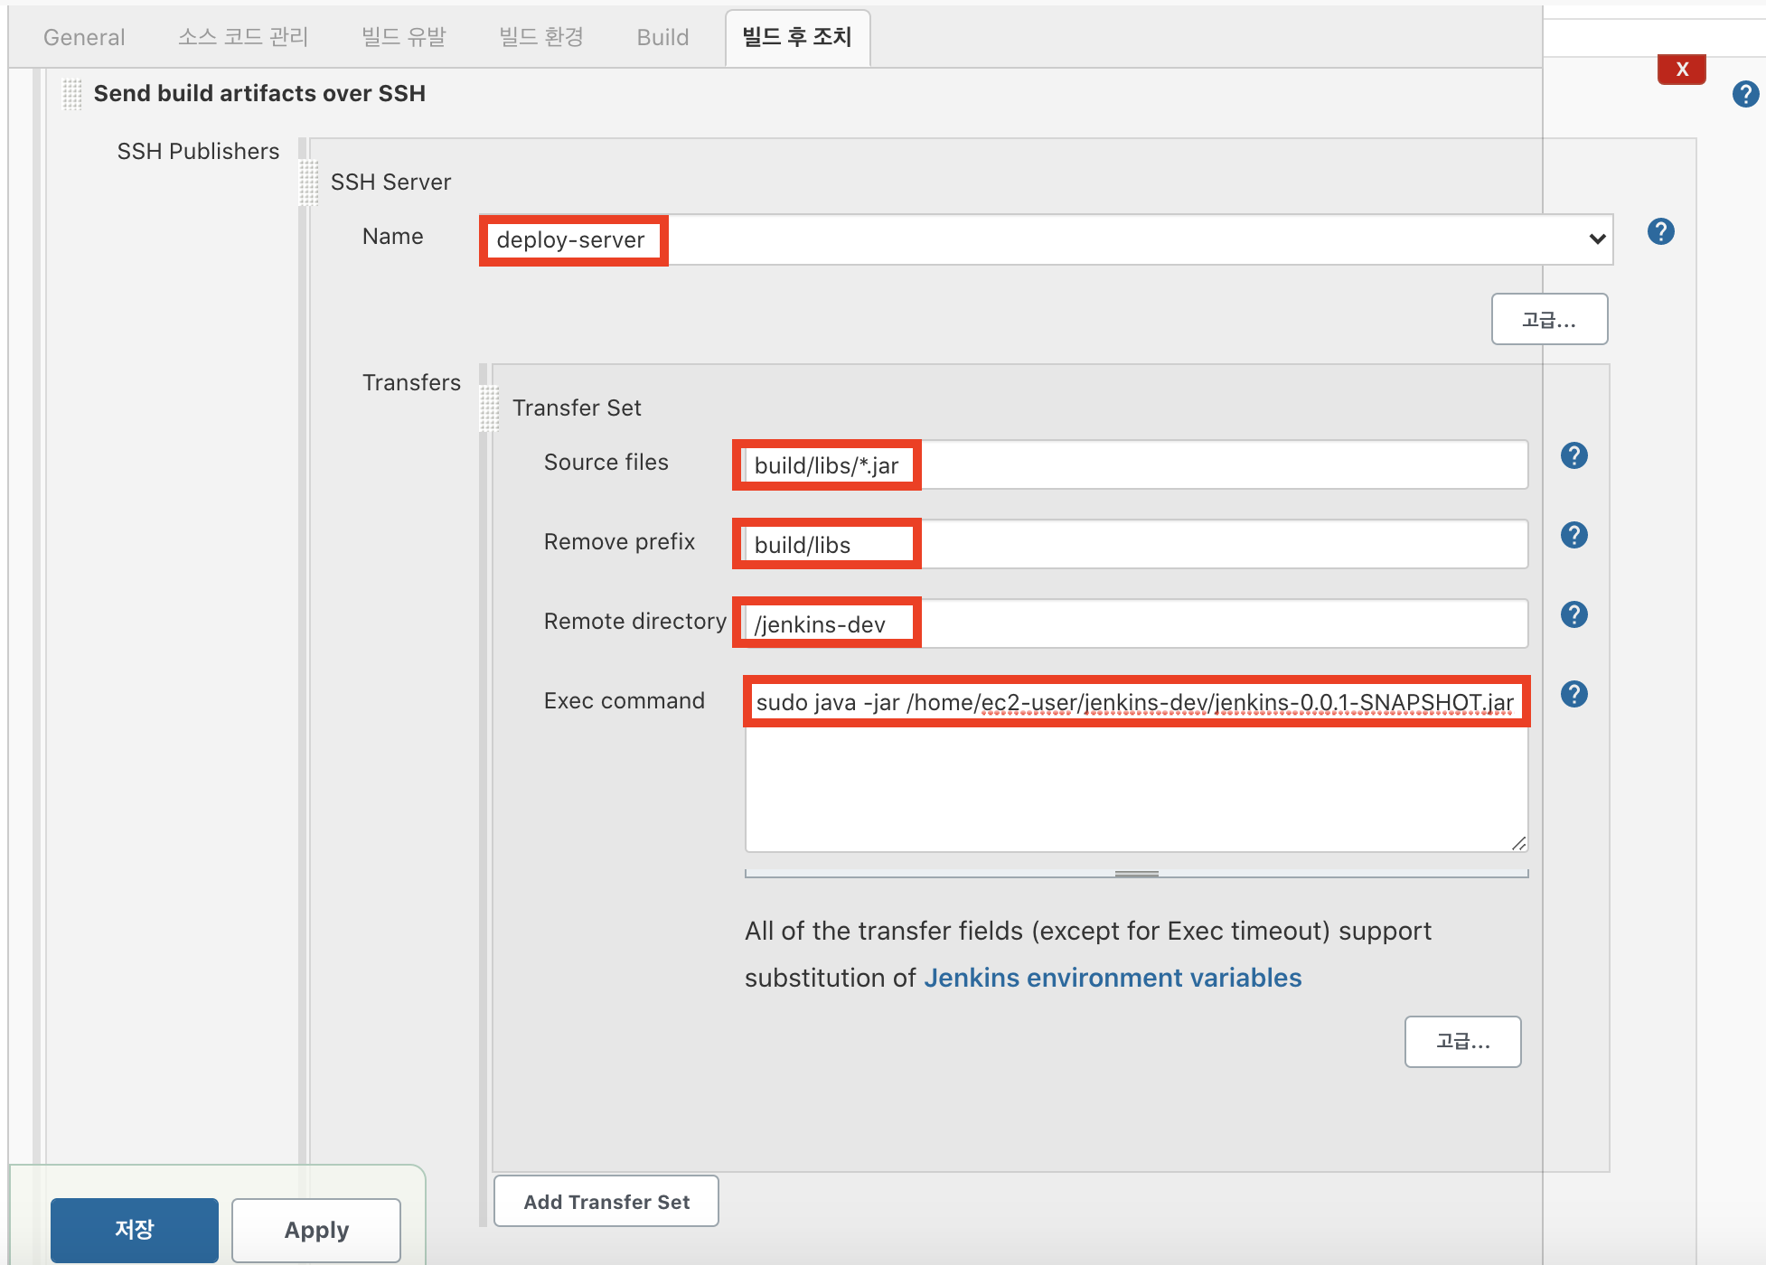Open Jenkins environment variables link
The width and height of the screenshot is (1766, 1265).
click(1112, 978)
